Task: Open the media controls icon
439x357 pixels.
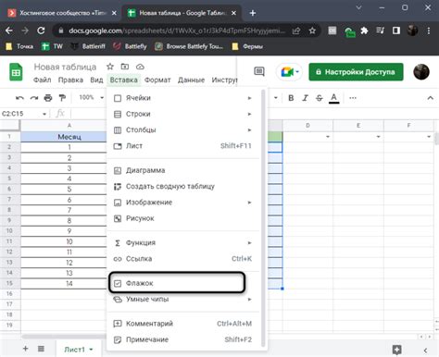Action: [x=380, y=31]
